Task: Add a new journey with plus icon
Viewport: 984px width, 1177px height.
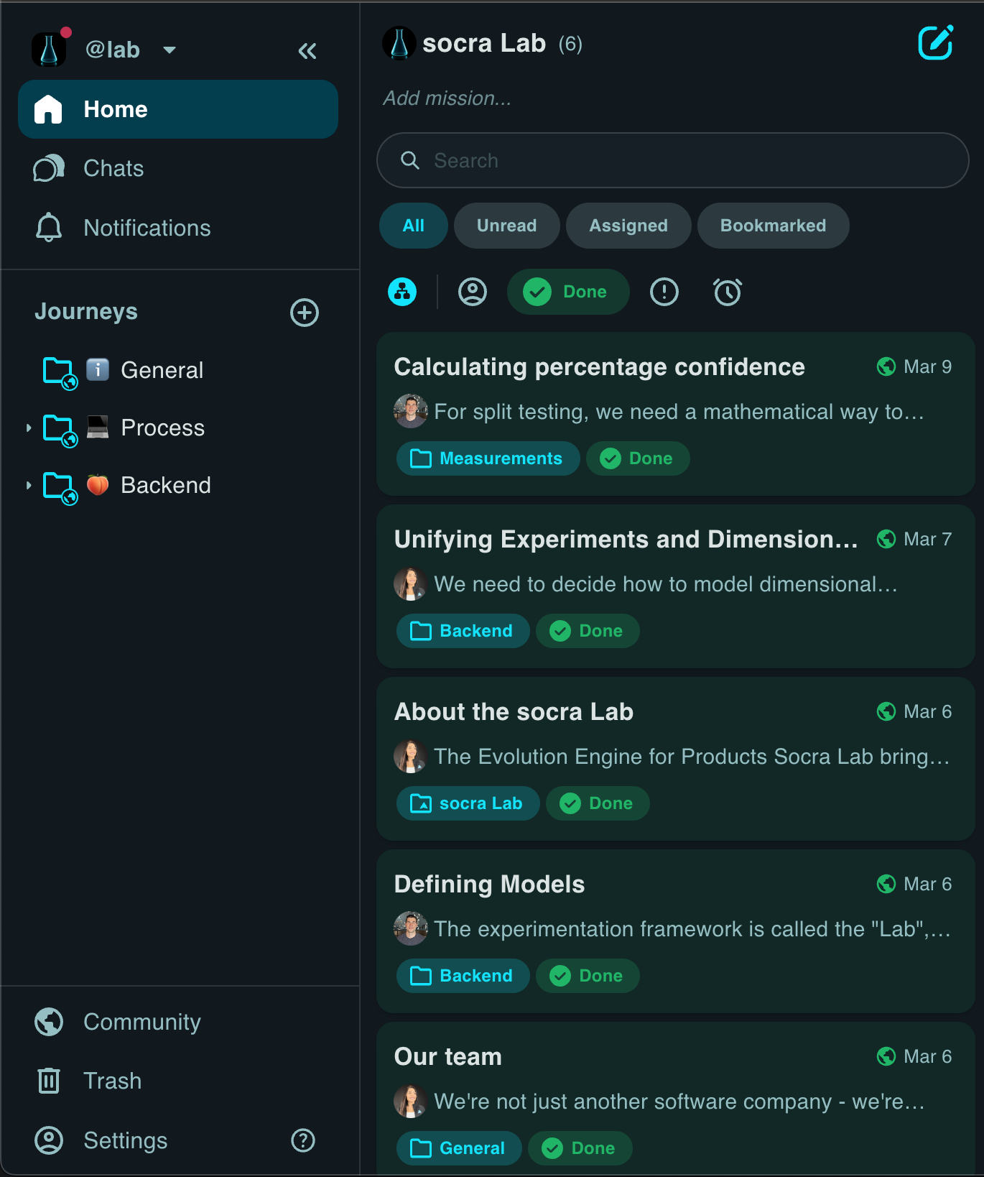Action: click(x=305, y=313)
